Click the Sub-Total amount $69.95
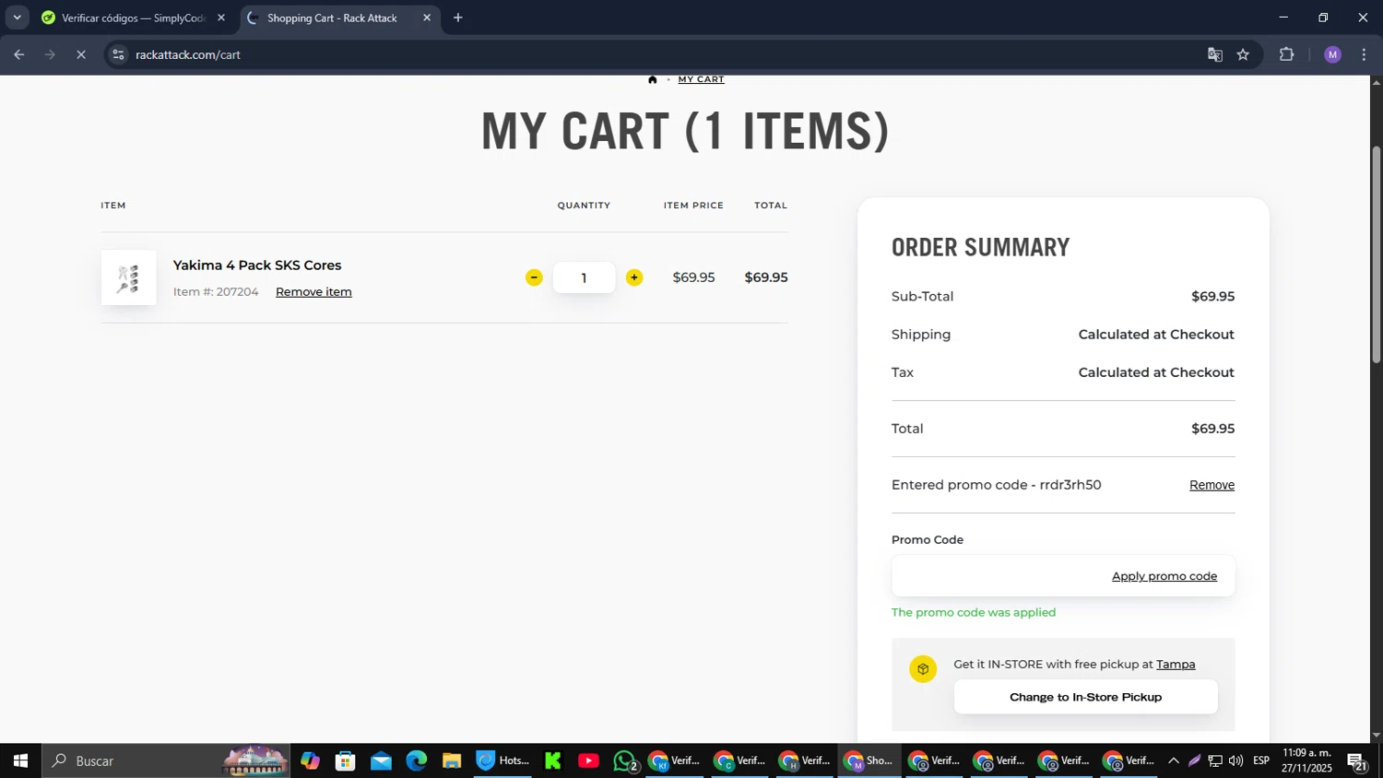Screen dimensions: 1383x778 click(x=1212, y=297)
